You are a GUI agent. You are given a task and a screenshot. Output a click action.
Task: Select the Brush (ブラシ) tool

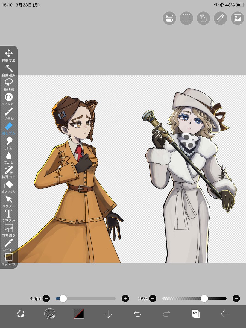pyautogui.click(x=9, y=114)
